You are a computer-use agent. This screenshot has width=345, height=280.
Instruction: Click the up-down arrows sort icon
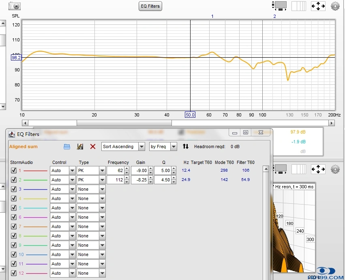[186, 146]
